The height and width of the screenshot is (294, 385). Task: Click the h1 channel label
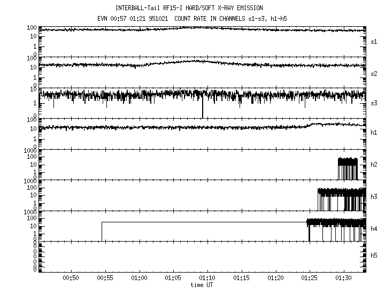[374, 133]
